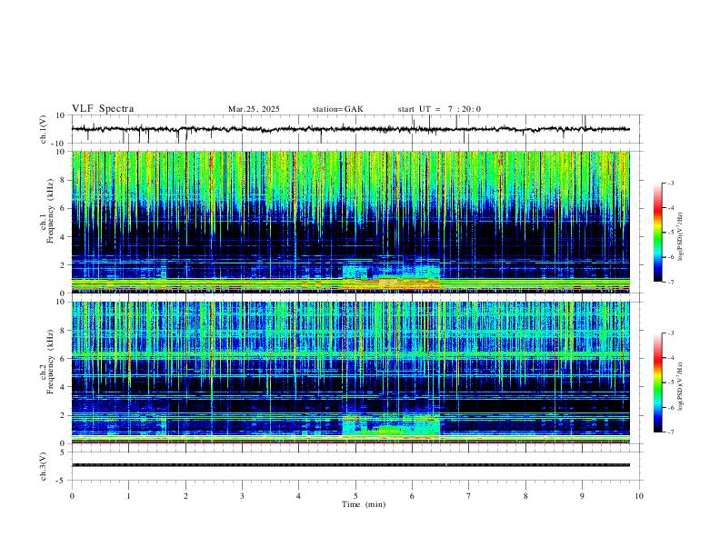Click the "station=GAK" header label
Screen dimensions: 720x556
pos(337,109)
